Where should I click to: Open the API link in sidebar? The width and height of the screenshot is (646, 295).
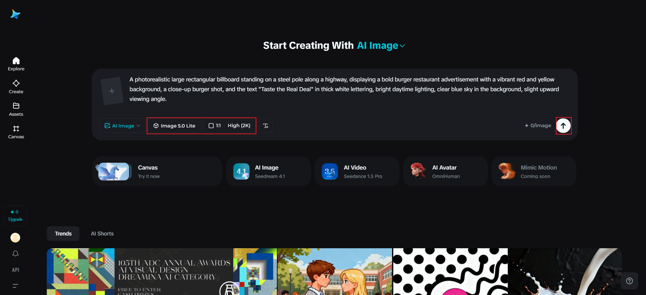click(x=15, y=270)
